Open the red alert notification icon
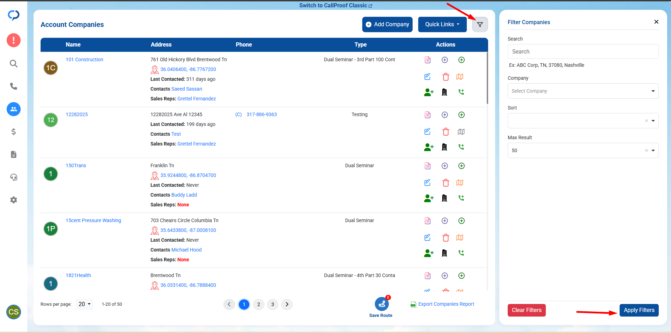 pos(14,40)
